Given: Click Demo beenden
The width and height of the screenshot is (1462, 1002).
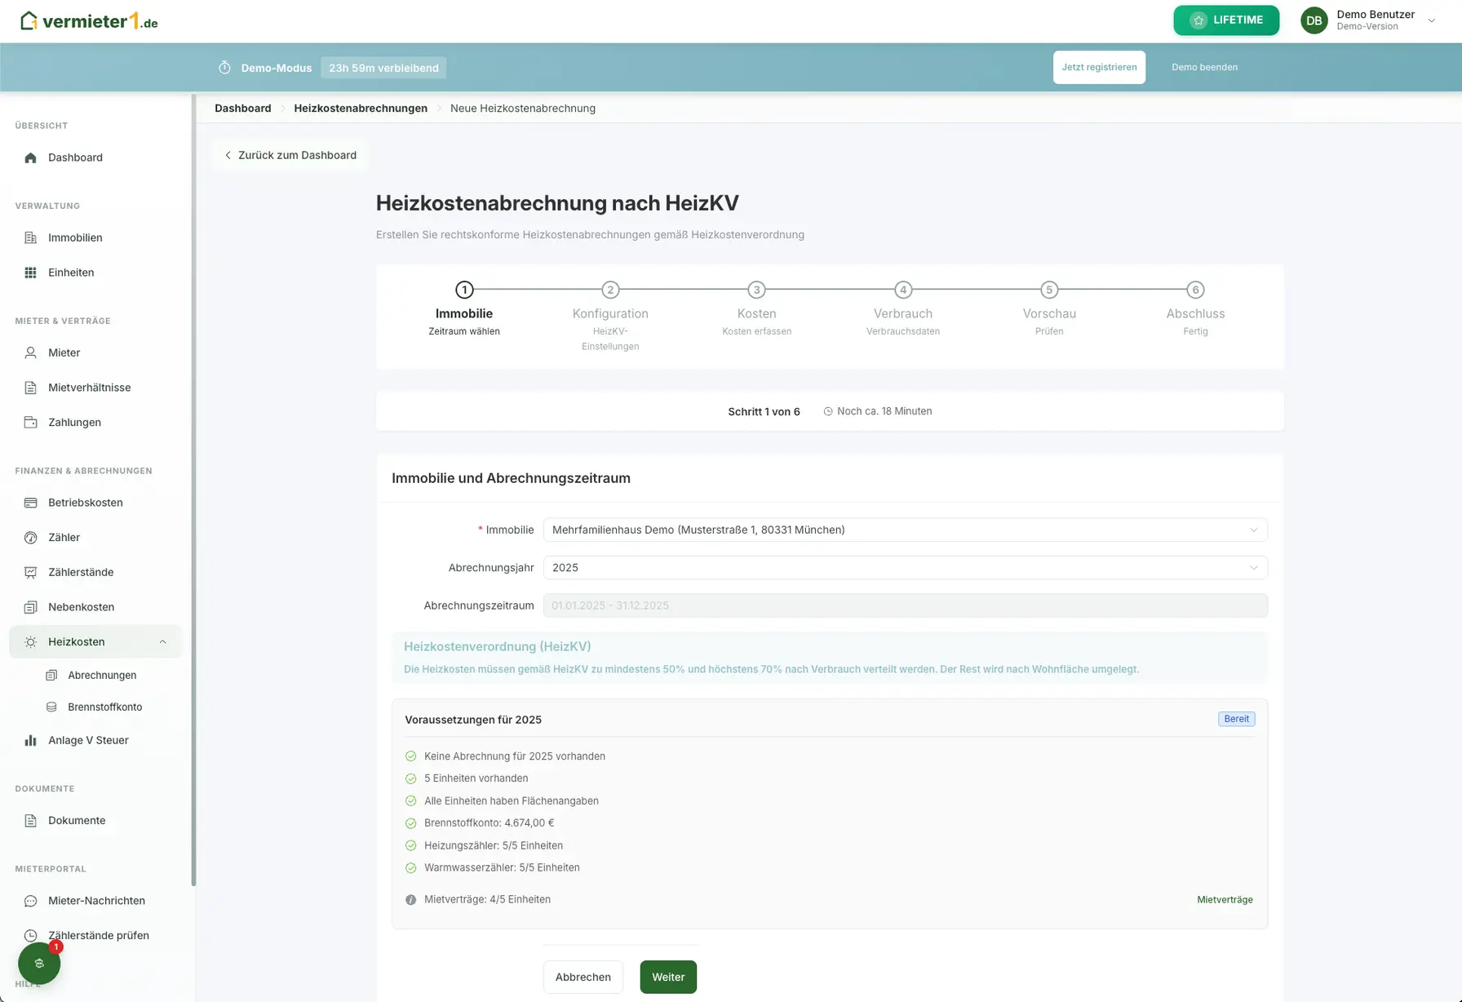Looking at the screenshot, I should click(1204, 68).
